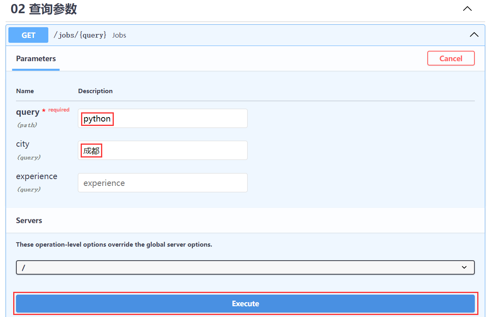Screen dimensions: 490x317
Task: Click the Description column header
Action: (95, 91)
